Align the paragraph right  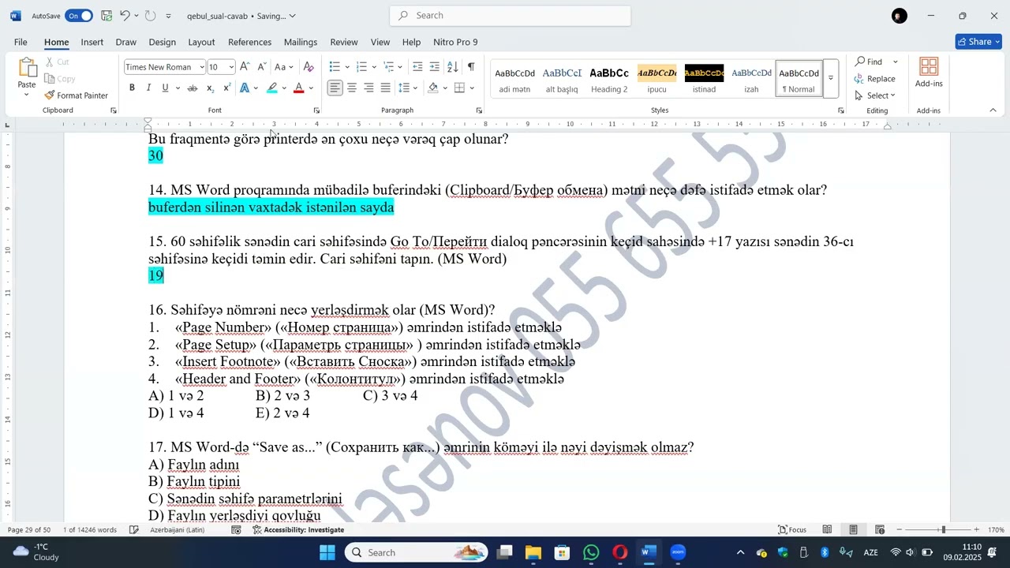point(368,88)
